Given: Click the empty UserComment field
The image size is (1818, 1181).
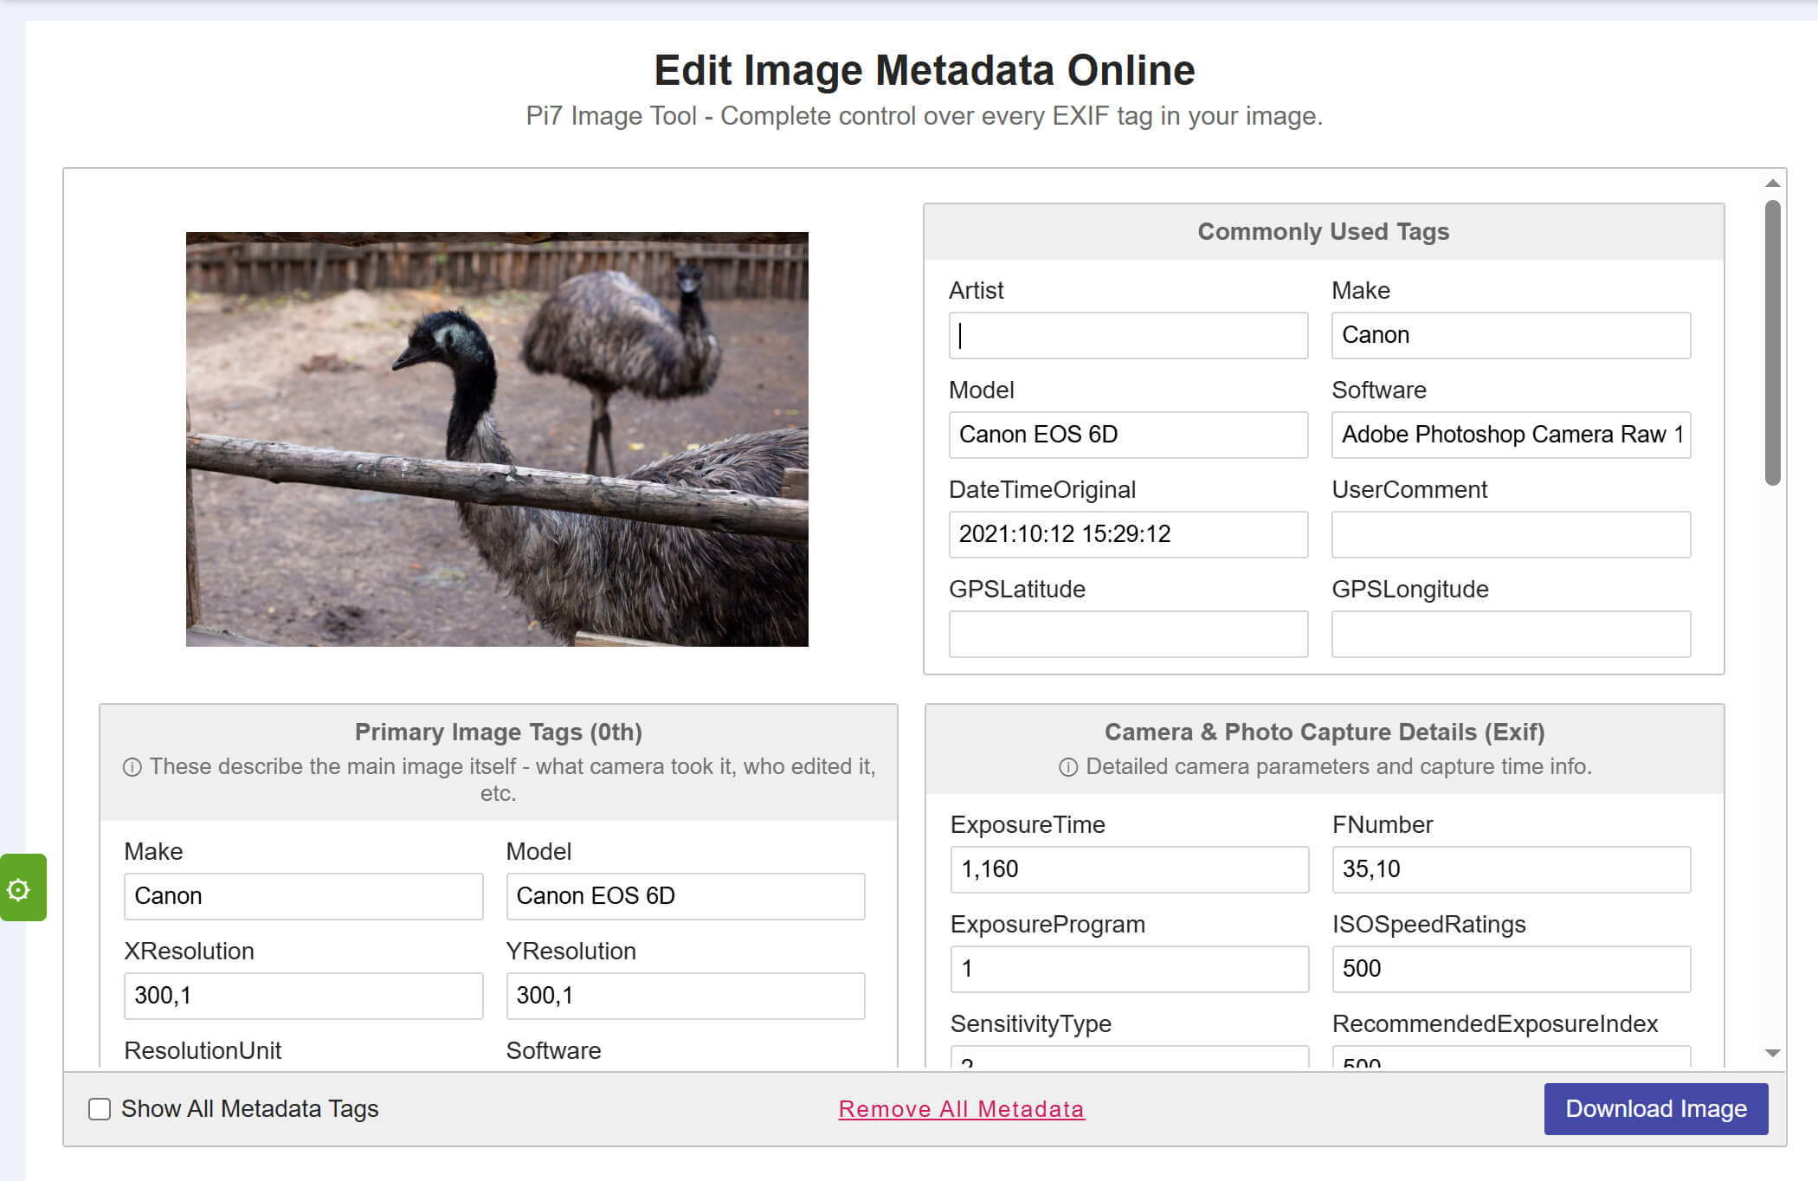Looking at the screenshot, I should pos(1511,534).
